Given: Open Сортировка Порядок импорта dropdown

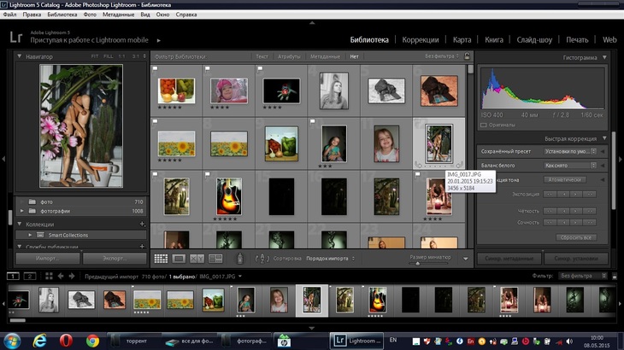Looking at the screenshot, I should click(330, 258).
